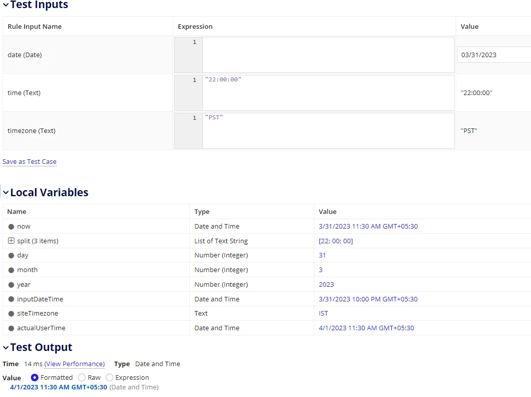Collapse the Test Output section
Image resolution: width=531 pixels, height=397 pixels.
(6, 347)
